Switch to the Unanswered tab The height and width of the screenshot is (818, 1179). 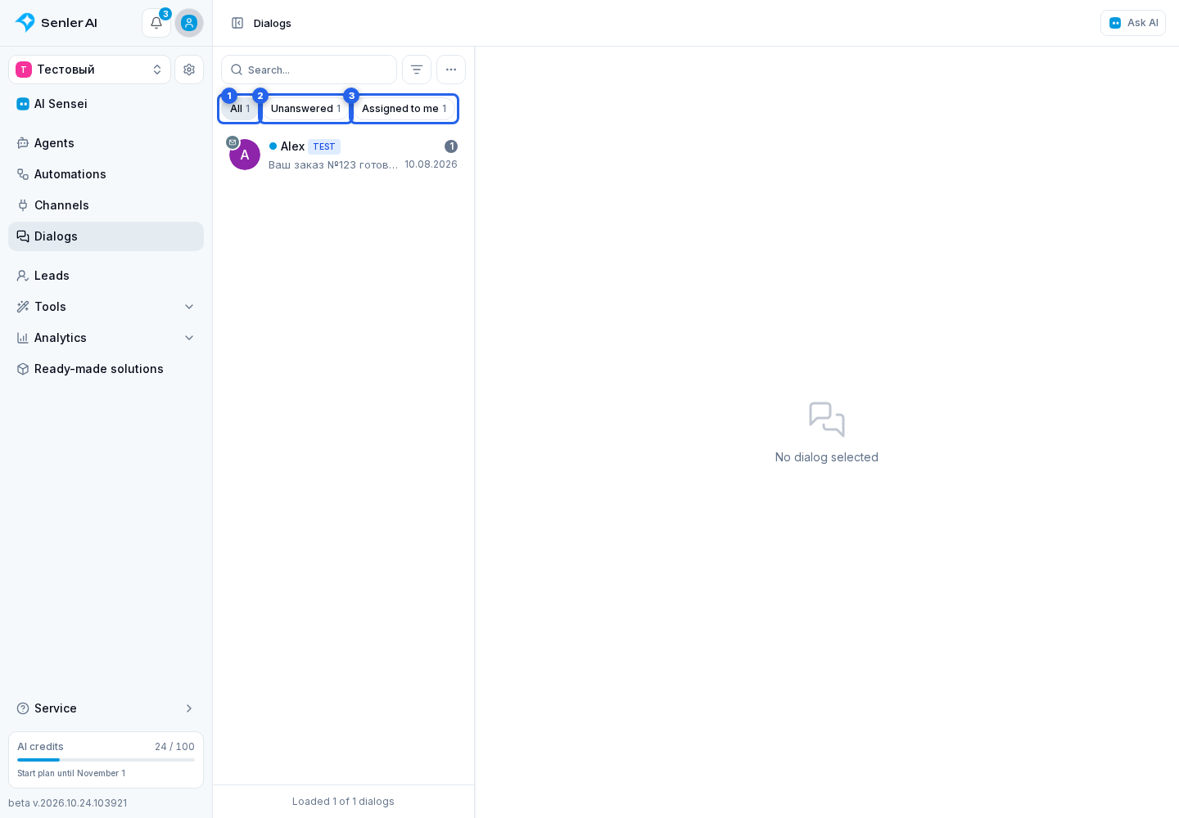306,109
